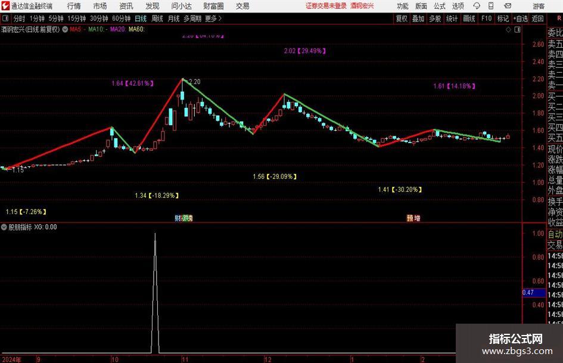Switch to 30分钟 period

click(x=99, y=18)
